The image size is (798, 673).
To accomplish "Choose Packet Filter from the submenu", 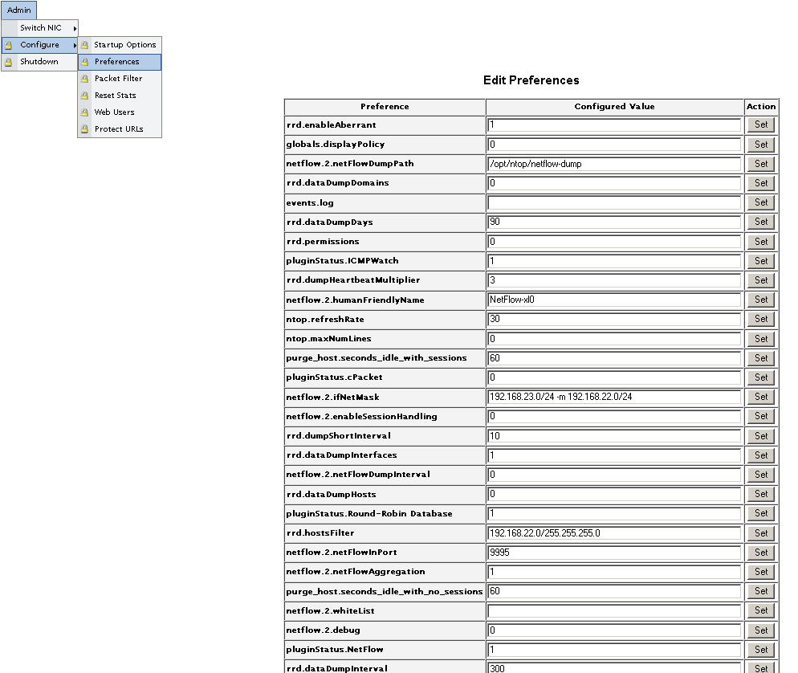I will point(118,79).
